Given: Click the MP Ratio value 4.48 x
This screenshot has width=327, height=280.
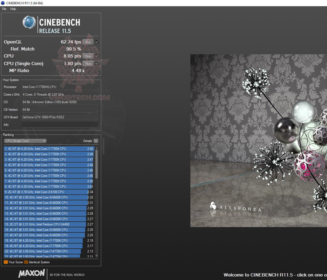Looking at the screenshot, I should click(x=78, y=70).
